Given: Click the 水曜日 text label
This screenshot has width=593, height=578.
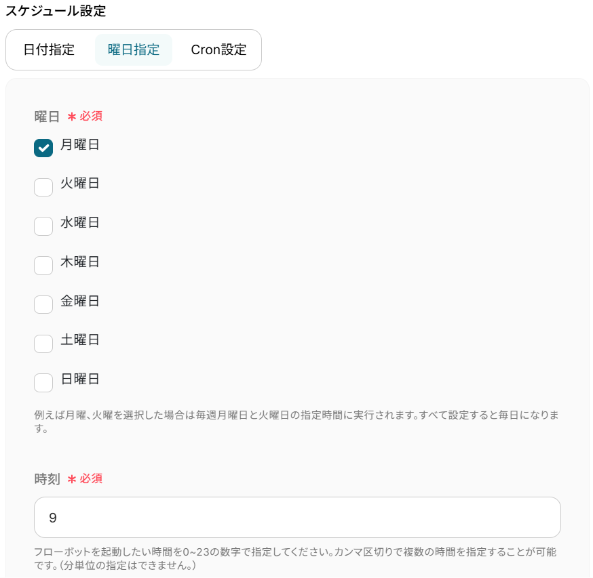Looking at the screenshot, I should pos(80,222).
